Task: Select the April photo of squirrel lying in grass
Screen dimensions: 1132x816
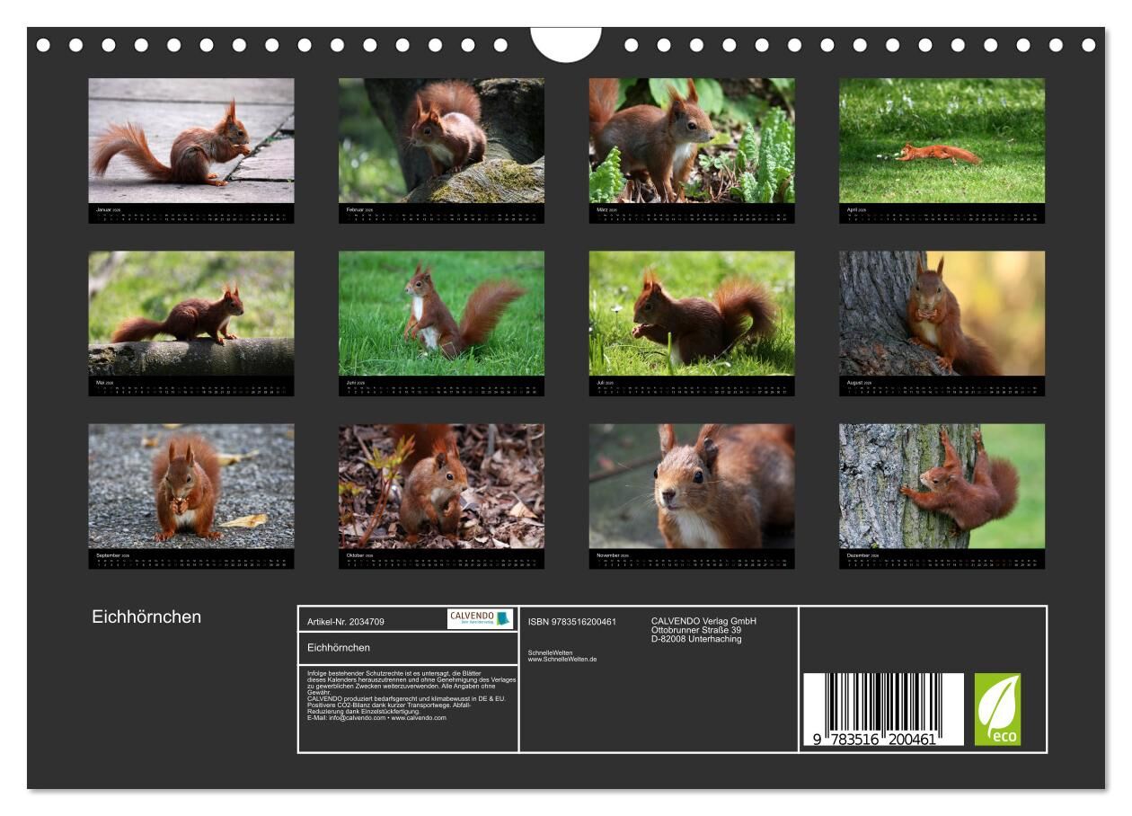Action: (942, 140)
